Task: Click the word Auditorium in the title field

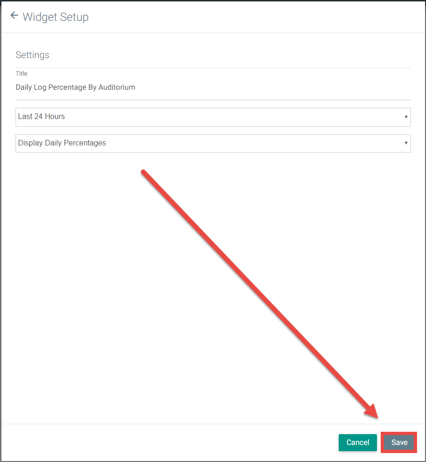Action: tap(117, 87)
